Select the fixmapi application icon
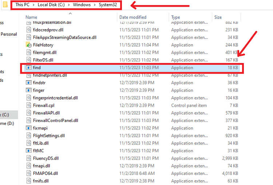Viewport: 273px width, 185px height. 29,128
